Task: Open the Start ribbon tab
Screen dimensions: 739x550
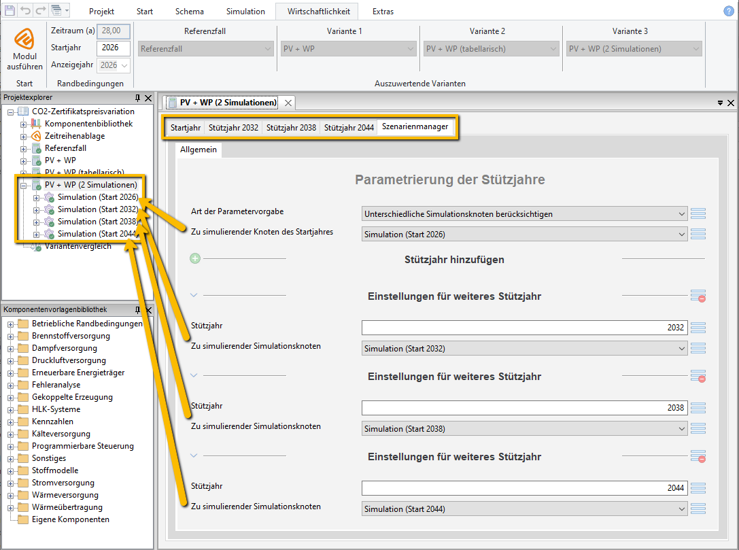Action: pyautogui.click(x=145, y=12)
